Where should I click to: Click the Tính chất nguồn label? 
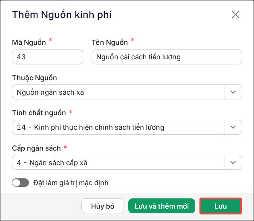point(39,113)
